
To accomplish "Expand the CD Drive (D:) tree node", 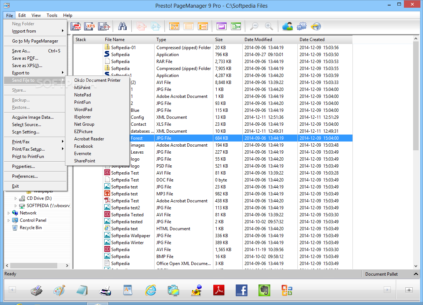I will point(15,198).
